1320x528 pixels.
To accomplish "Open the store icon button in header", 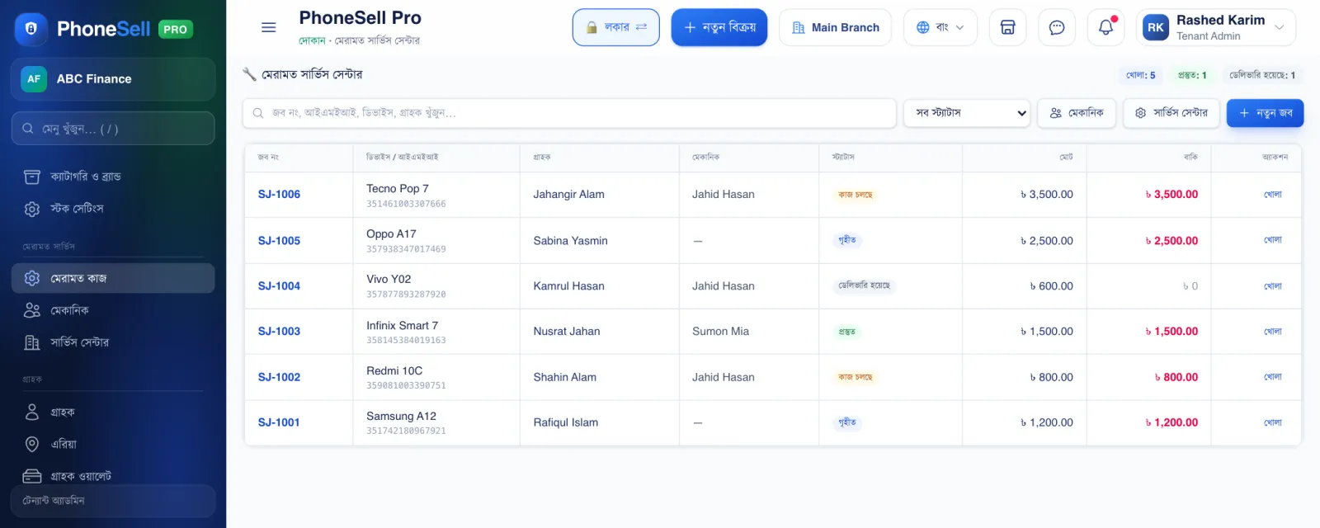I will [x=1007, y=27].
